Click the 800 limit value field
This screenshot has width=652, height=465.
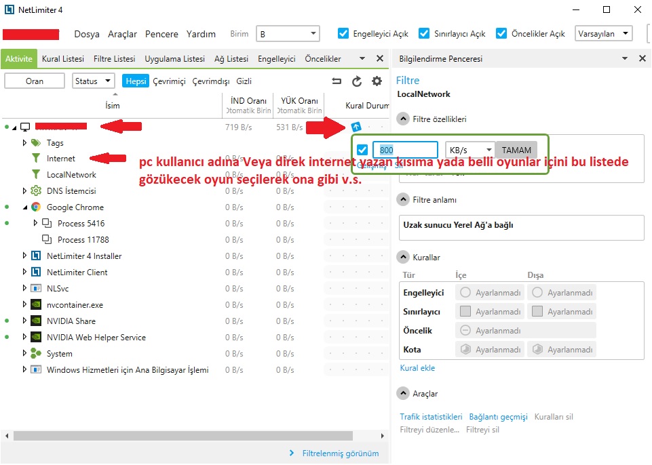[x=405, y=150]
